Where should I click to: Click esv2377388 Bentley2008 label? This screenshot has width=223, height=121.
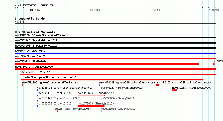(x=73, y=109)
